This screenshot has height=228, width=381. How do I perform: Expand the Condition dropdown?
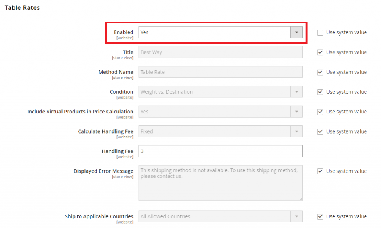point(297,91)
